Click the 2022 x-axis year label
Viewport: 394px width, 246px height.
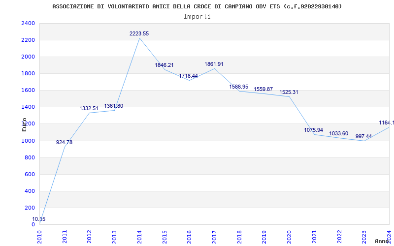coord(339,237)
